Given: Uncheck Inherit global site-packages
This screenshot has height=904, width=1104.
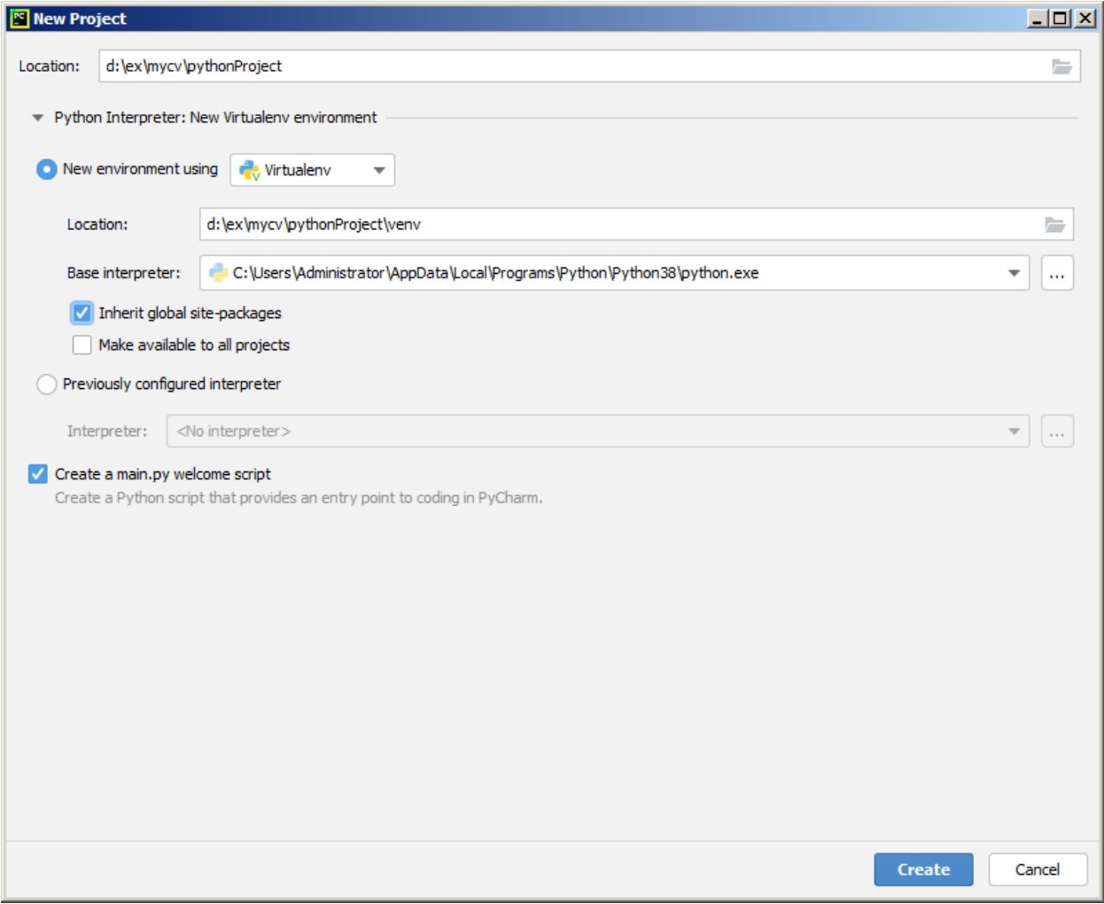Looking at the screenshot, I should tap(82, 313).
